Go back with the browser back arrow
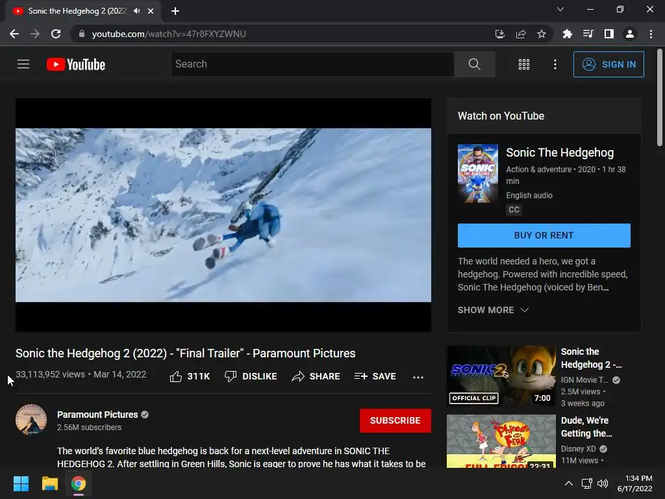Image resolution: width=665 pixels, height=499 pixels. (14, 34)
